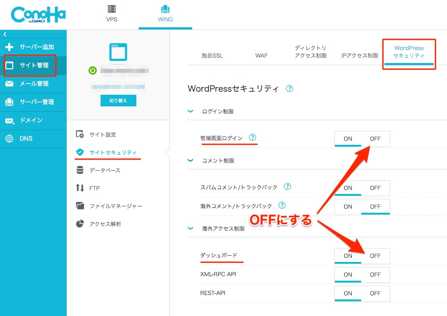The image size is (447, 316).
Task: Set ダッシュボード access restriction to ON
Action: coord(348,256)
